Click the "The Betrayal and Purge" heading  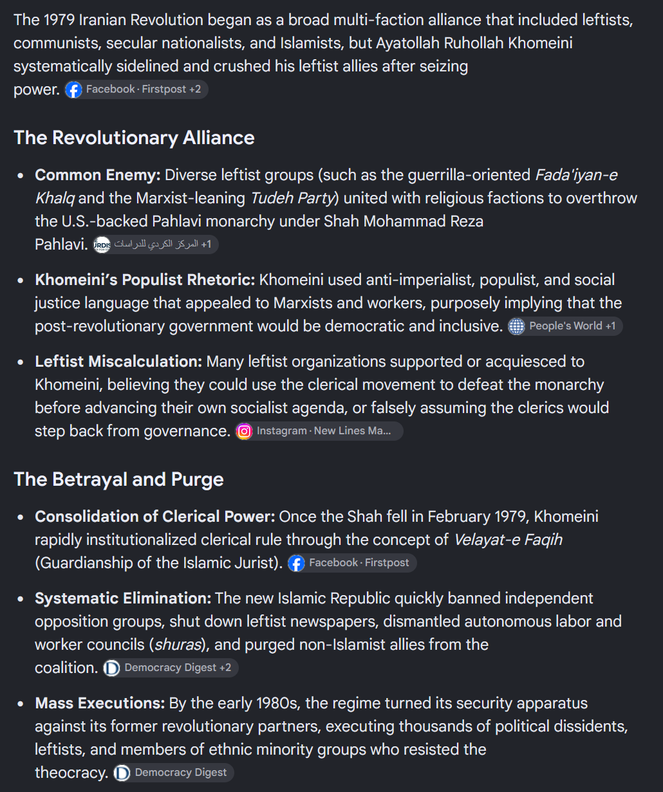(118, 479)
